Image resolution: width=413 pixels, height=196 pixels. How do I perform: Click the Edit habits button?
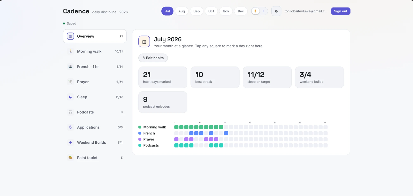(153, 58)
